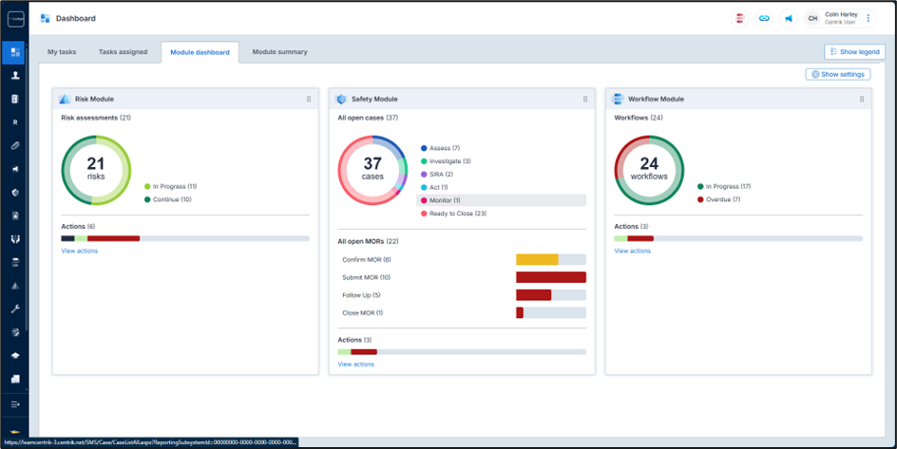Open the person icon in left sidebar

point(15,75)
